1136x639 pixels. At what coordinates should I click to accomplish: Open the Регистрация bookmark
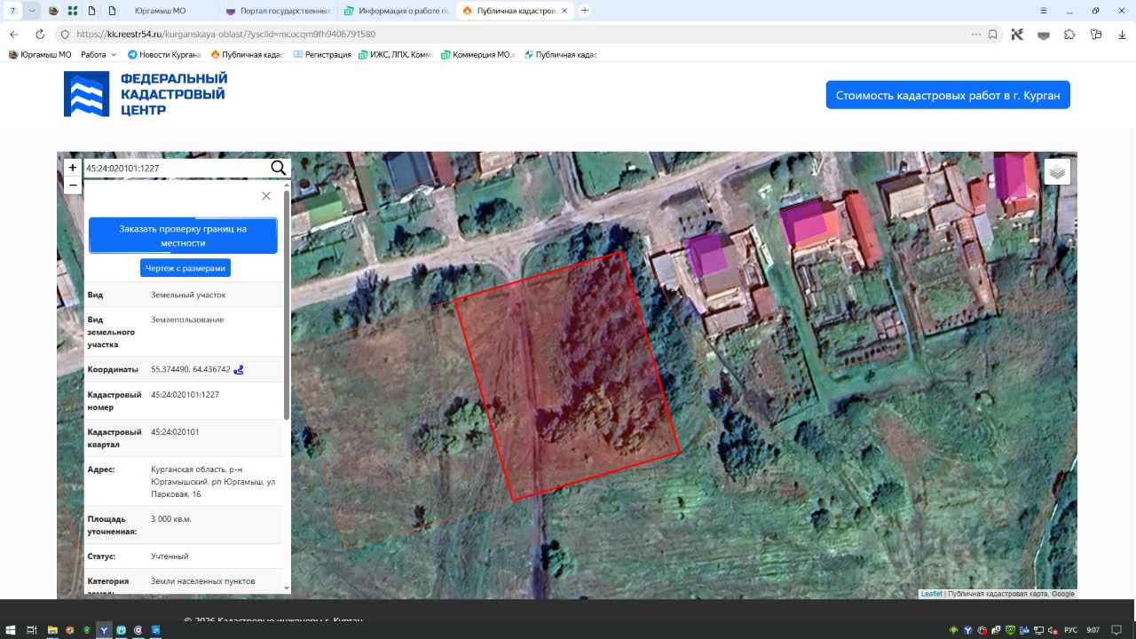[321, 54]
